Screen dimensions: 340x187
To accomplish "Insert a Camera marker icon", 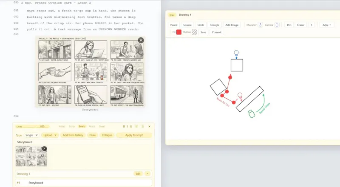I will 277,25.
